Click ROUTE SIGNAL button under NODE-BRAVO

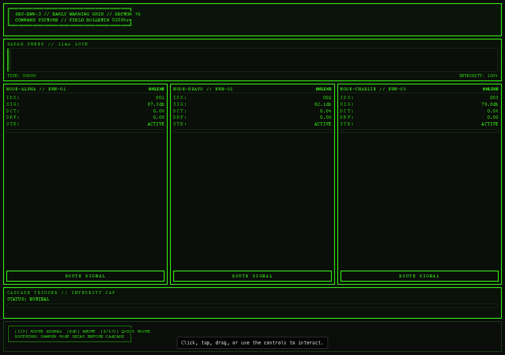pyautogui.click(x=252, y=276)
